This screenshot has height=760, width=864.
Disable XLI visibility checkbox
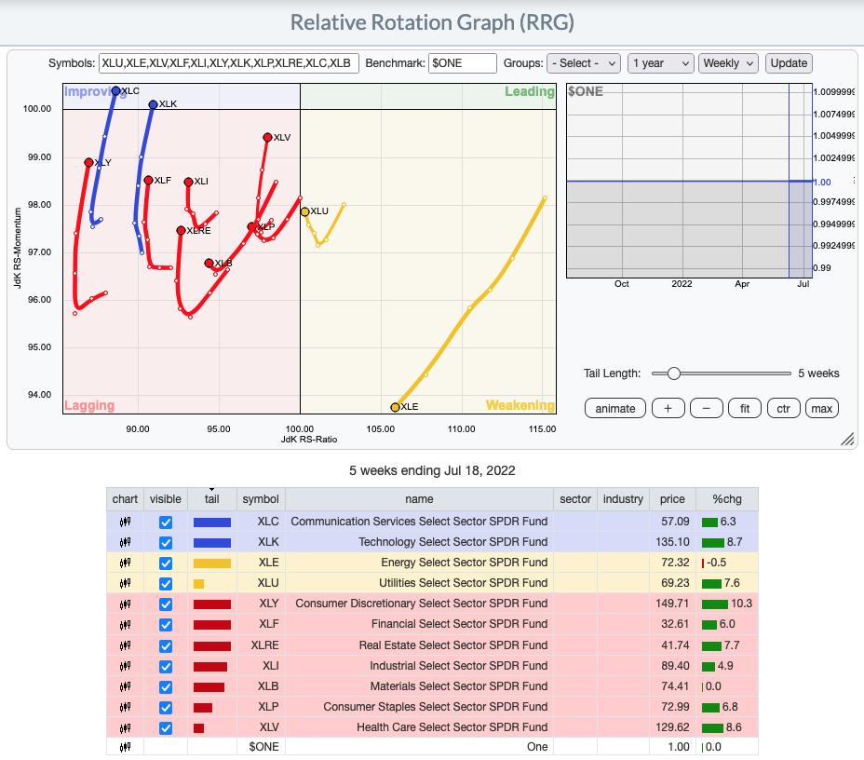[x=166, y=666]
